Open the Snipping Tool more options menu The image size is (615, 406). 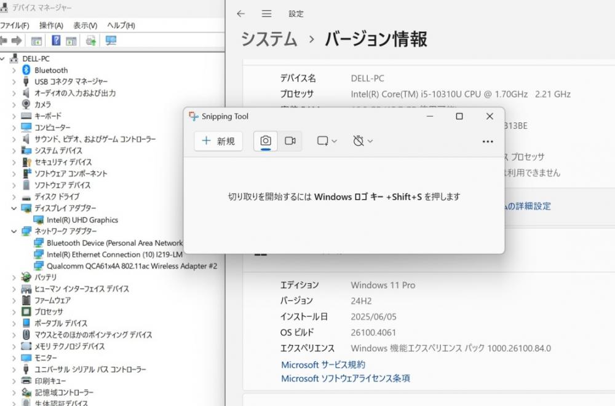point(488,141)
